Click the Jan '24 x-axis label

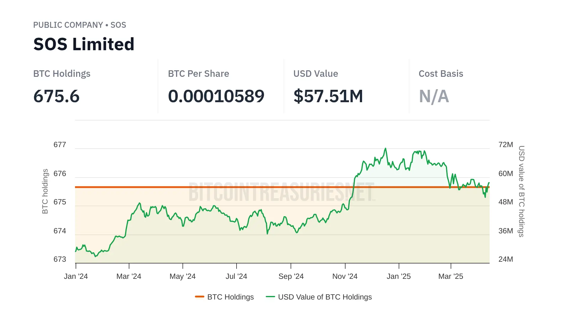(x=76, y=276)
